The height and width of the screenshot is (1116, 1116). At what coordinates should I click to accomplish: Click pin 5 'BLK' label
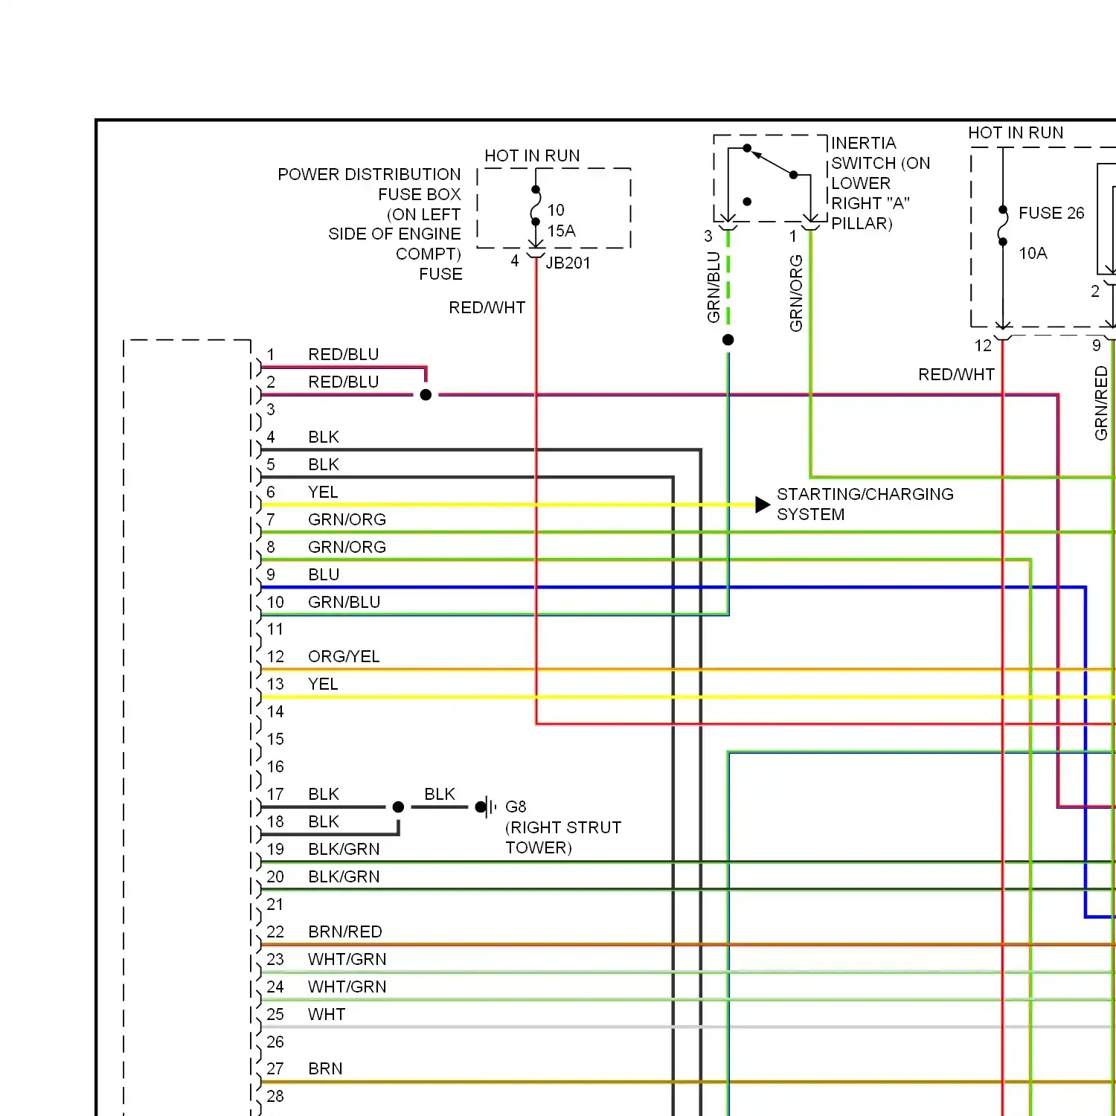tap(324, 464)
